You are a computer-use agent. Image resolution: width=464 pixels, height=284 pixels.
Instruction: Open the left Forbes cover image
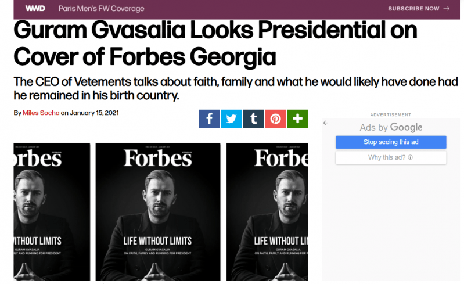52,211
